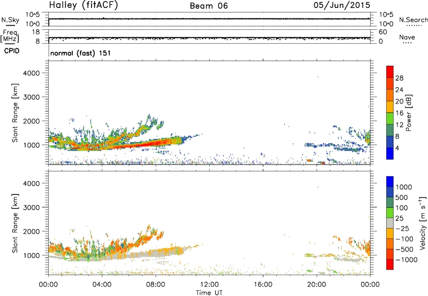Click the '100' velocity colorbar label

[402, 208]
